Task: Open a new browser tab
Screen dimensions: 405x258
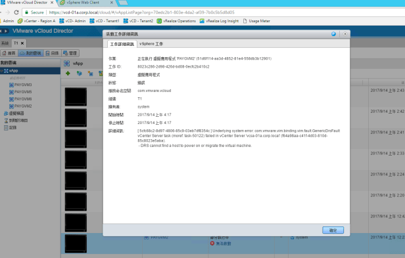Action: [x=123, y=3]
